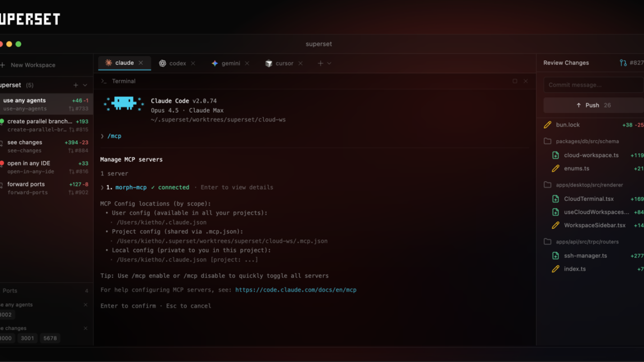Click WorkspaceSidebar.tsx pencil icon

click(555, 225)
